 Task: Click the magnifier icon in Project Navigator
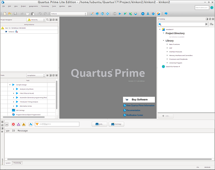click(x=47, y=20)
